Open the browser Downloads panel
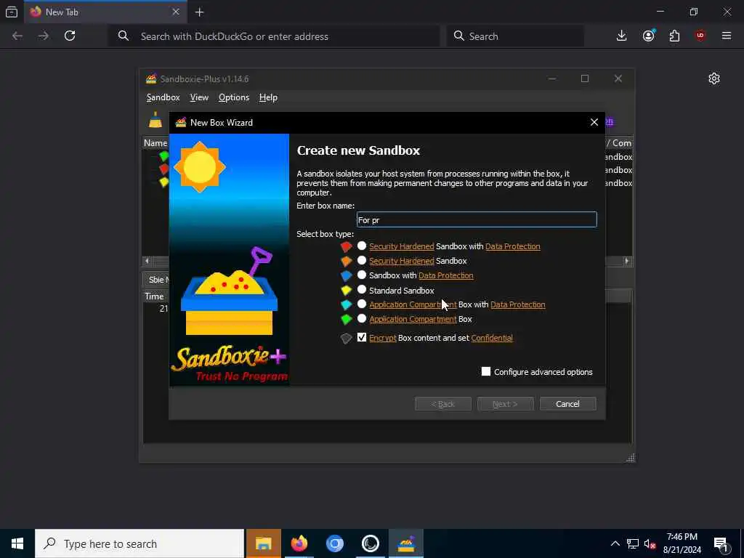This screenshot has height=558, width=744. [x=622, y=36]
